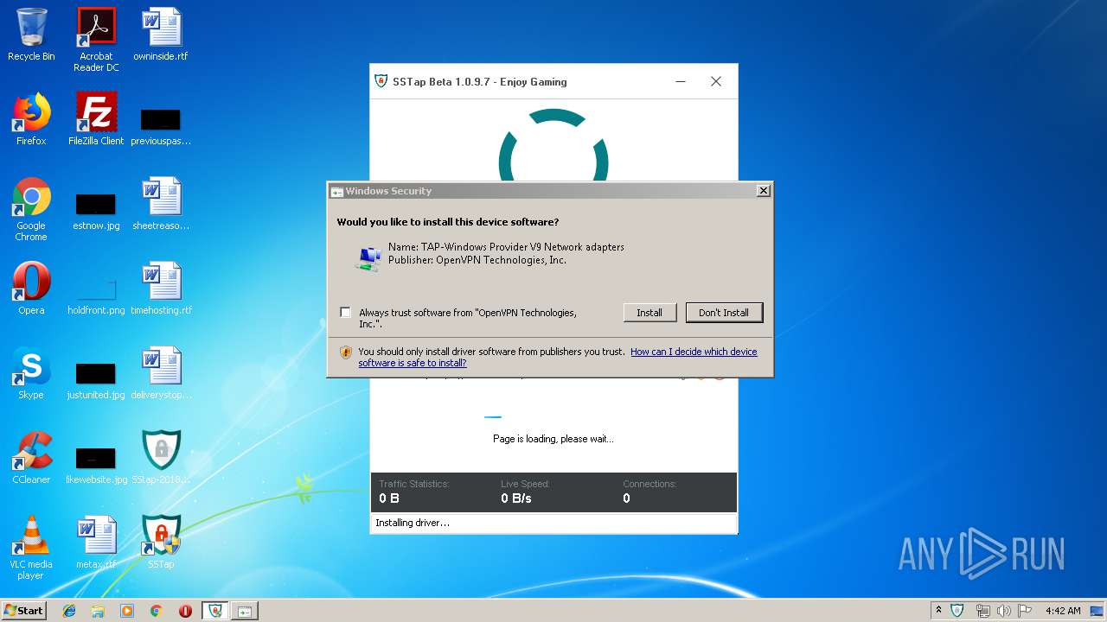
Task: Switch to SSTap taskbar button
Action: click(x=215, y=611)
